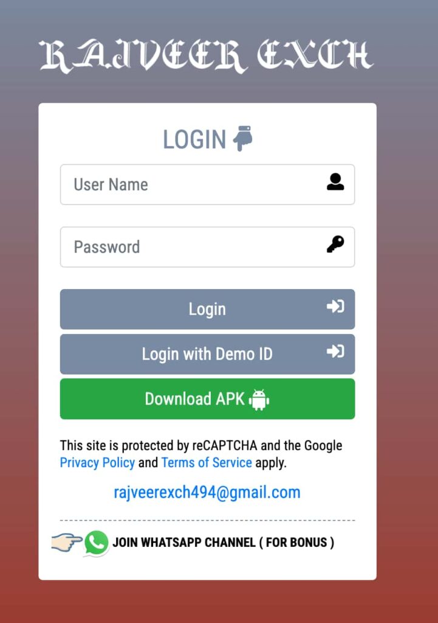Click the Android robot icon
The image size is (438, 623).
coord(259,399)
